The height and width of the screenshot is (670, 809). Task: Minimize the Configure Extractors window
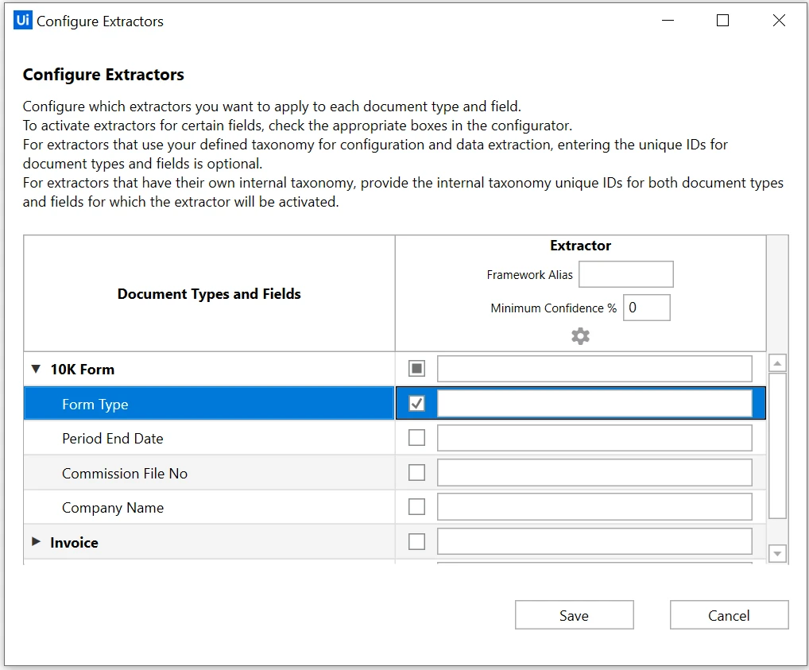point(668,21)
